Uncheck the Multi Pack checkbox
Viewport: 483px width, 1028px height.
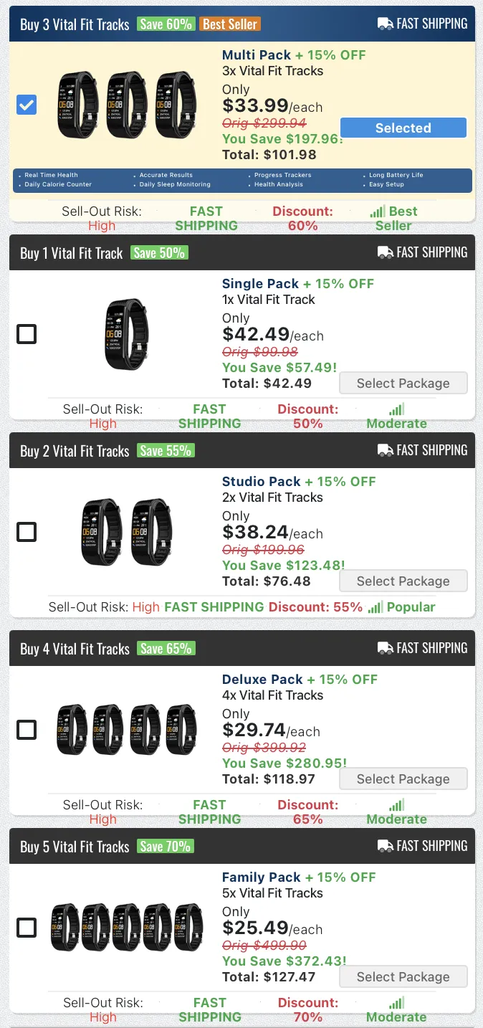pyautogui.click(x=27, y=105)
